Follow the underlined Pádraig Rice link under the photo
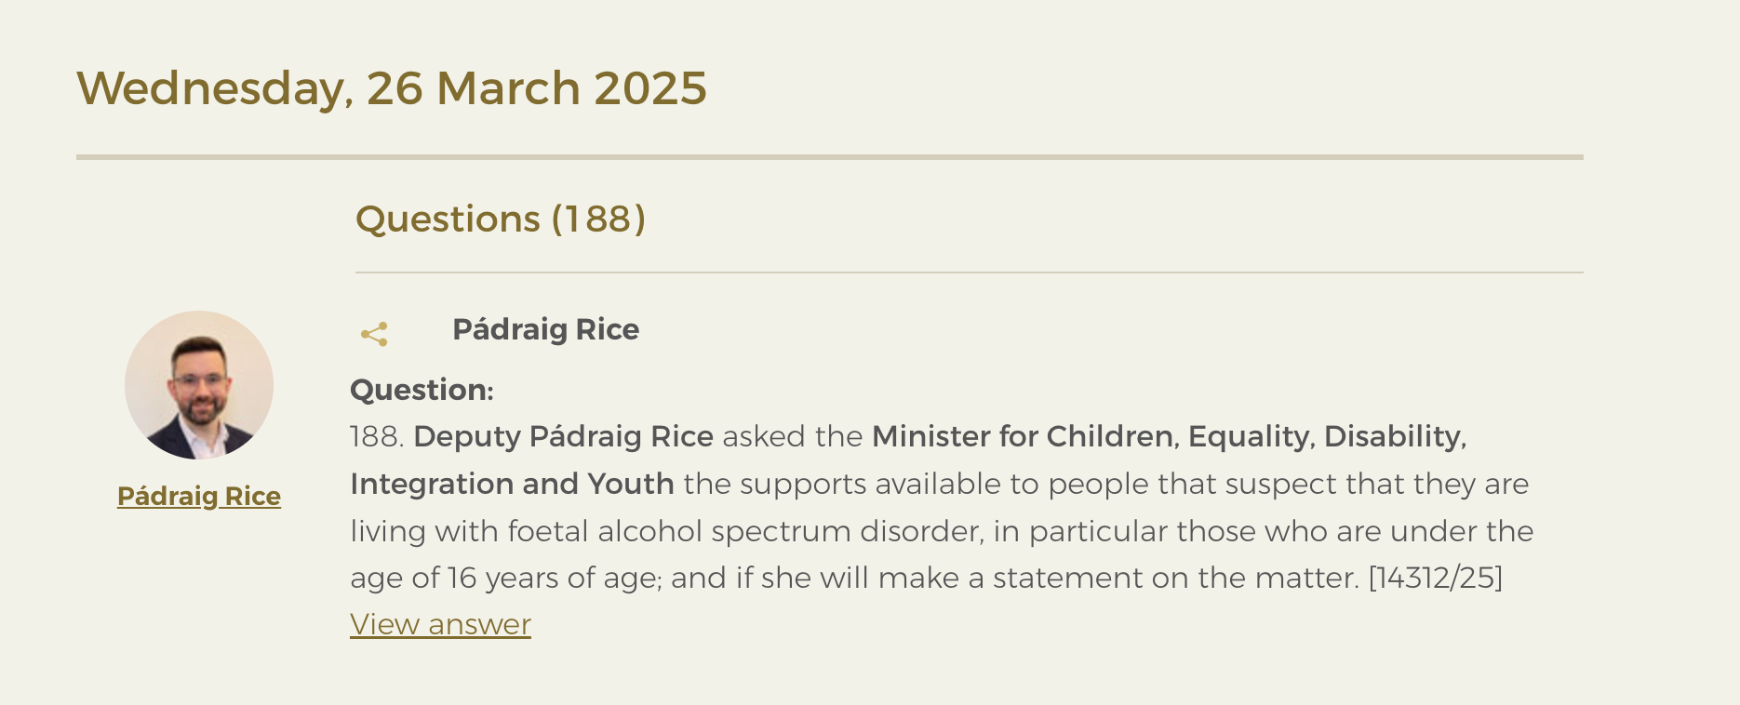Viewport: 1740px width, 705px height. 199,496
